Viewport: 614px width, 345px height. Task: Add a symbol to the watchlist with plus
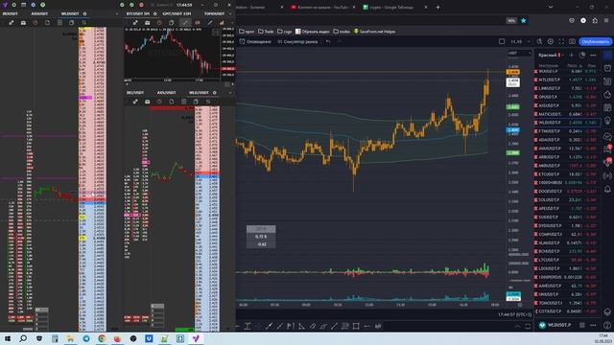pyautogui.click(x=572, y=56)
